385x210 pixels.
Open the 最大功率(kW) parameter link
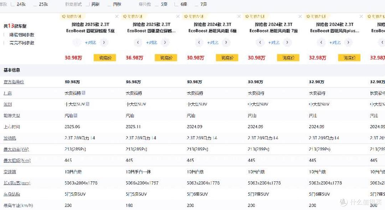pos(16,149)
